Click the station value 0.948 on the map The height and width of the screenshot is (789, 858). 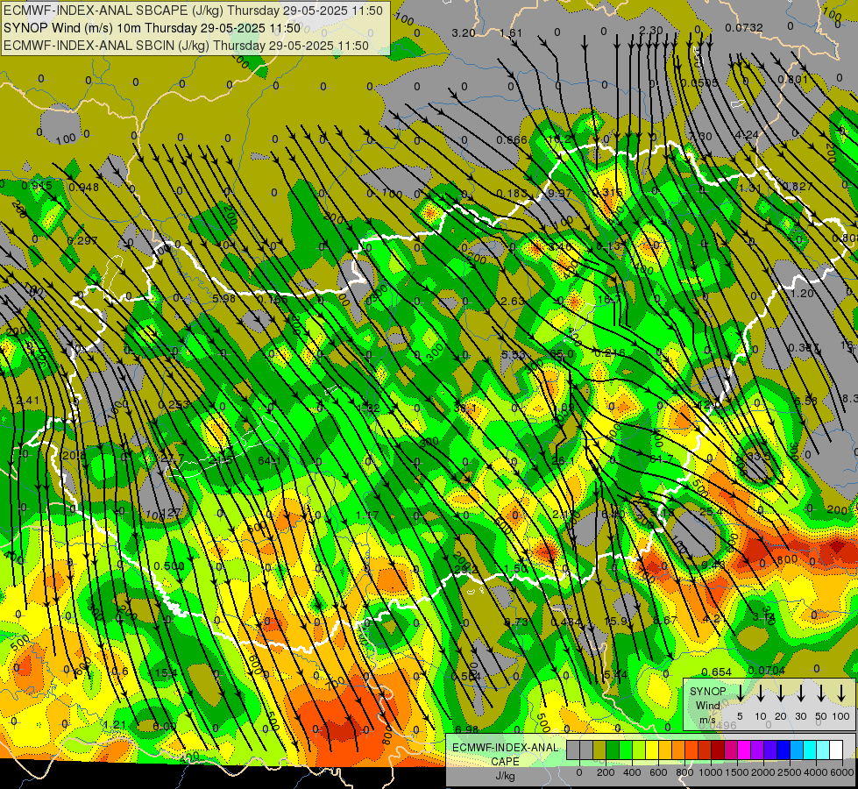click(84, 188)
